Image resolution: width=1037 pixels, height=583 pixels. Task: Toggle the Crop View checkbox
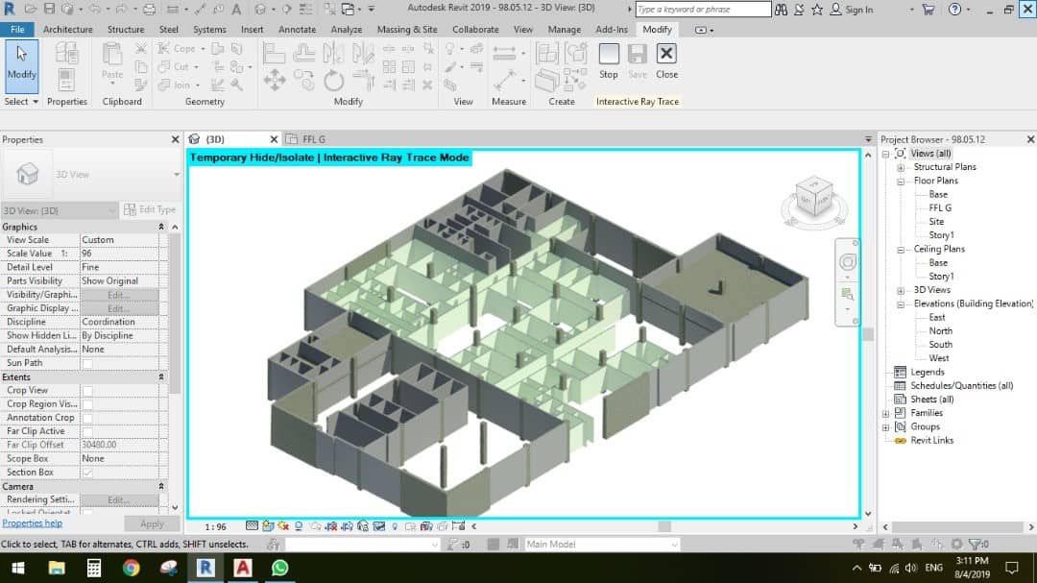coord(87,391)
